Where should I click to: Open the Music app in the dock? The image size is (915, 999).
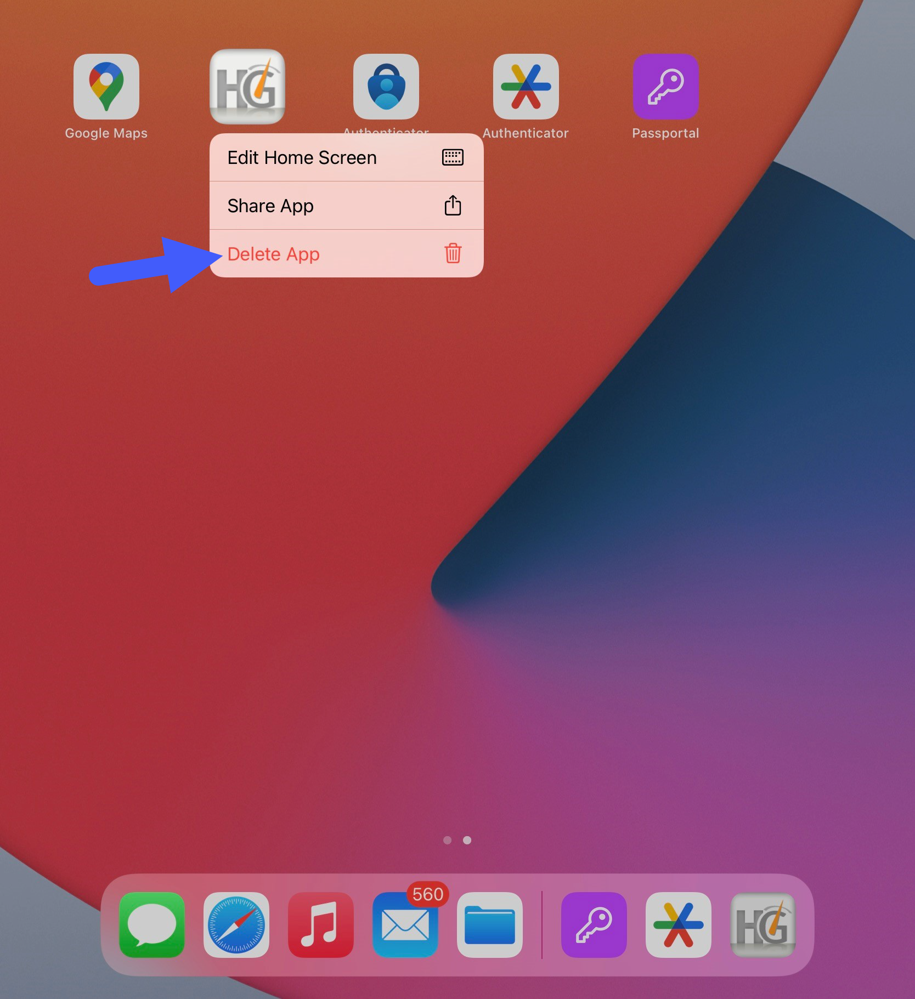coord(321,924)
